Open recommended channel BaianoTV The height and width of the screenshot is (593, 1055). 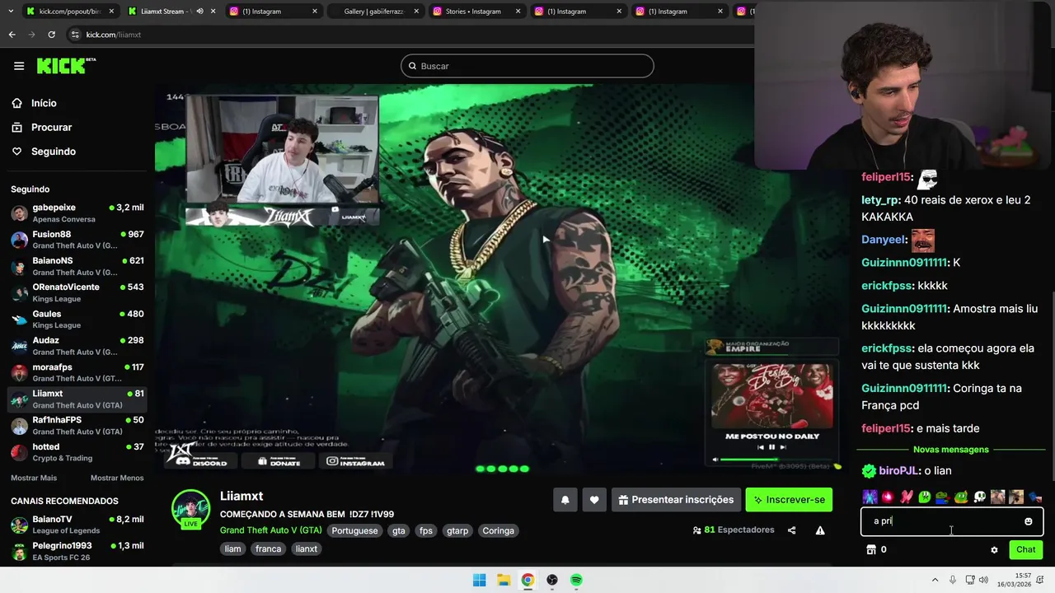[x=77, y=525]
